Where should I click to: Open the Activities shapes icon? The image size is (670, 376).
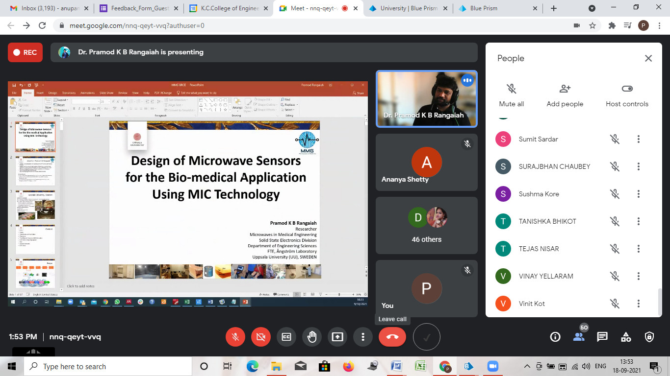click(626, 337)
